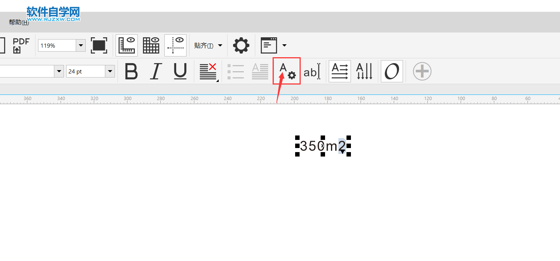Apply bulleted list to the text

[x=236, y=71]
